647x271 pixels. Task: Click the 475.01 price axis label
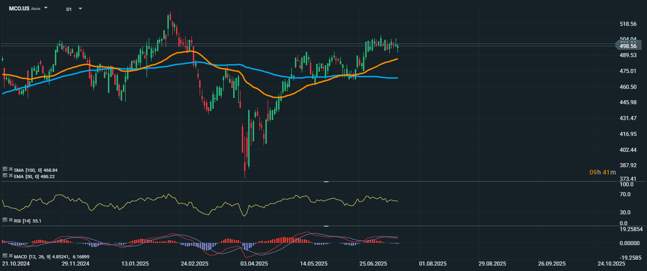coord(628,71)
